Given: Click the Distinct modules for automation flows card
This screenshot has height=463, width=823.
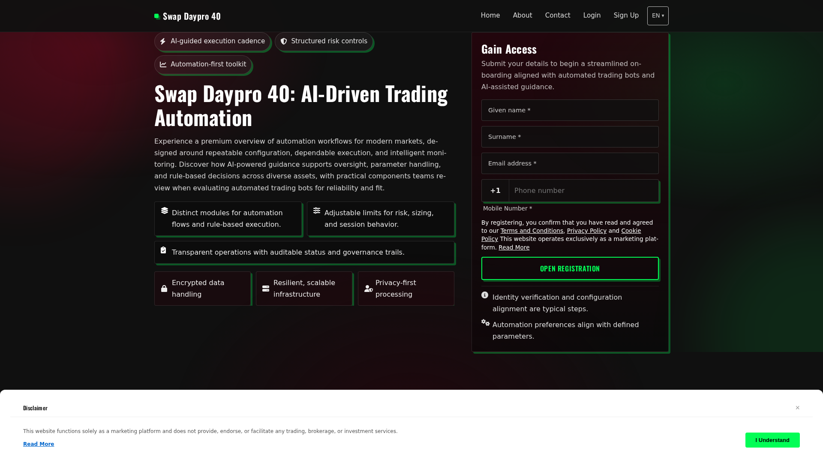Looking at the screenshot, I should coord(228,219).
